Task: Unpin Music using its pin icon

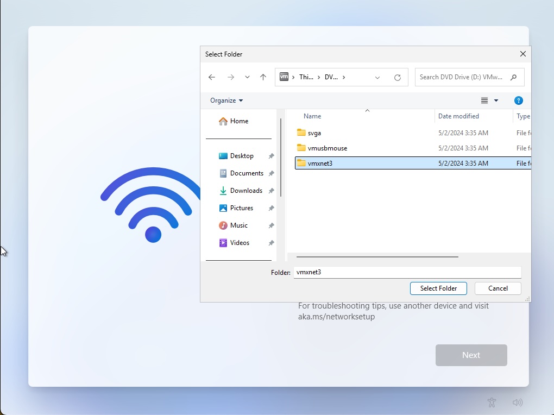Action: [x=272, y=225]
